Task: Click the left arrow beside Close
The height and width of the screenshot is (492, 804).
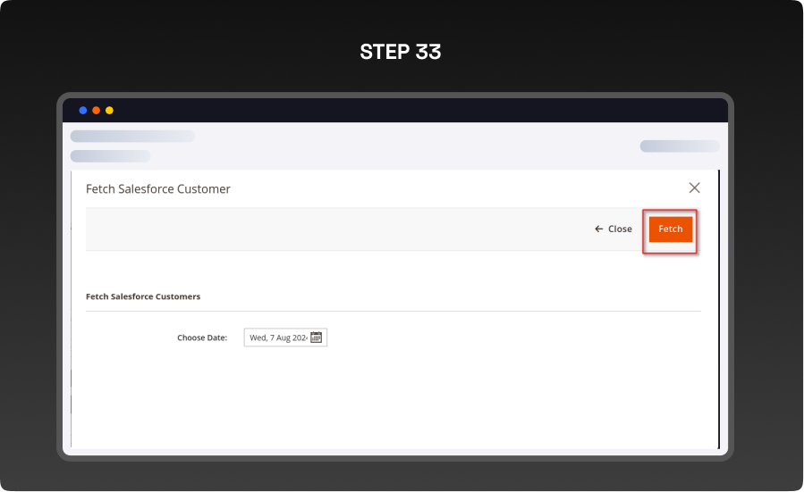Action: (x=599, y=229)
